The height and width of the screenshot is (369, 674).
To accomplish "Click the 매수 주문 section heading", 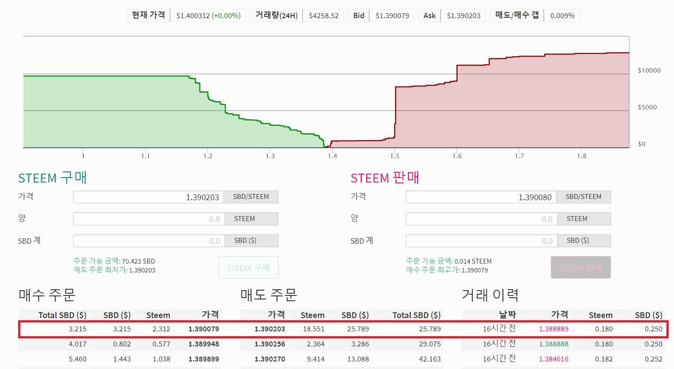I will (47, 295).
